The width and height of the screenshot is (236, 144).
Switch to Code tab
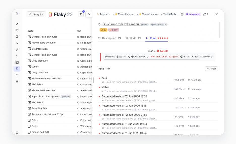131,38
